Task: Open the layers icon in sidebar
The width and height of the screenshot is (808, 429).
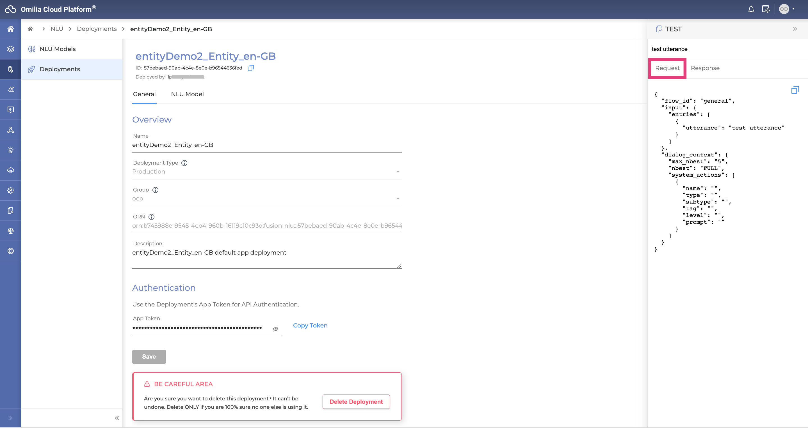Action: (x=11, y=49)
